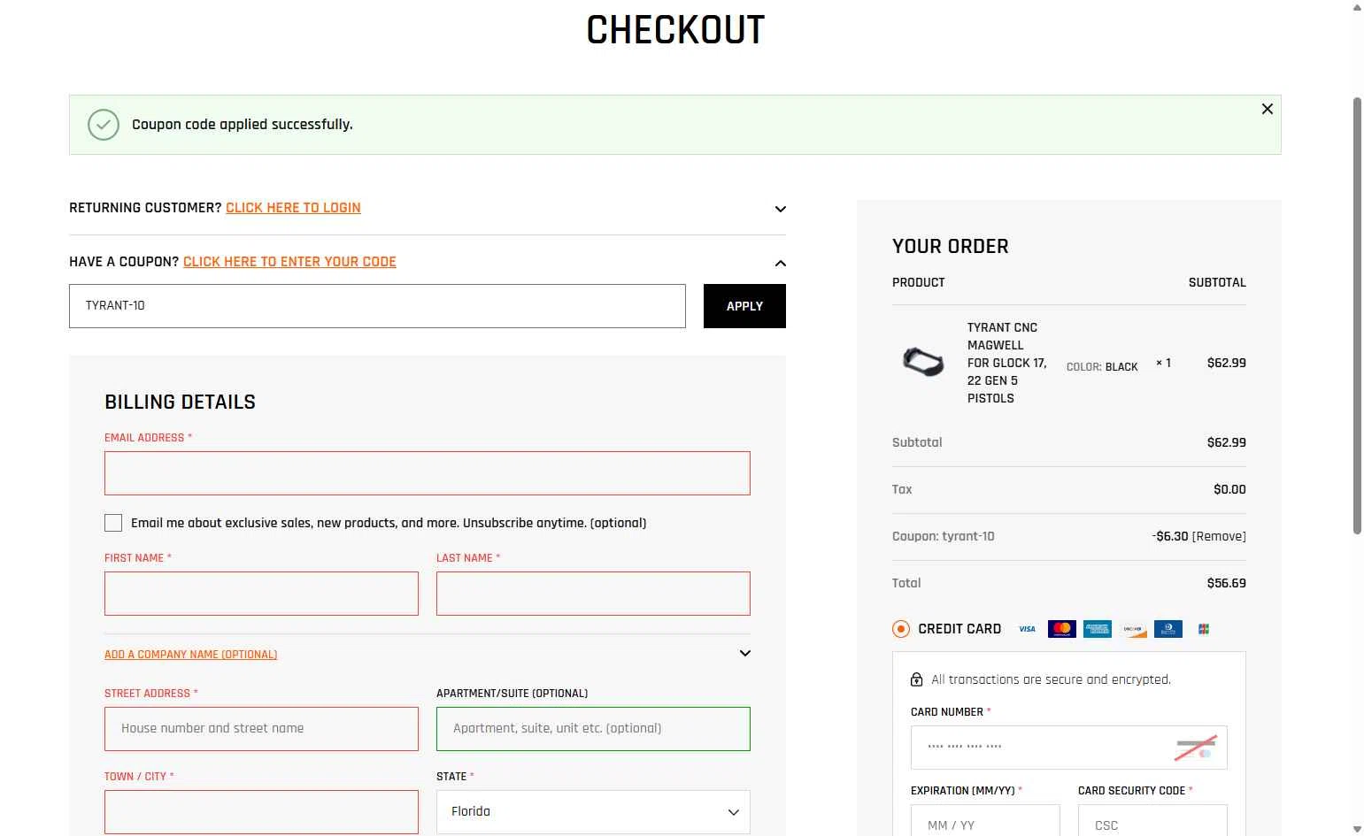Collapse the Have a Coupon section

pyautogui.click(x=781, y=263)
